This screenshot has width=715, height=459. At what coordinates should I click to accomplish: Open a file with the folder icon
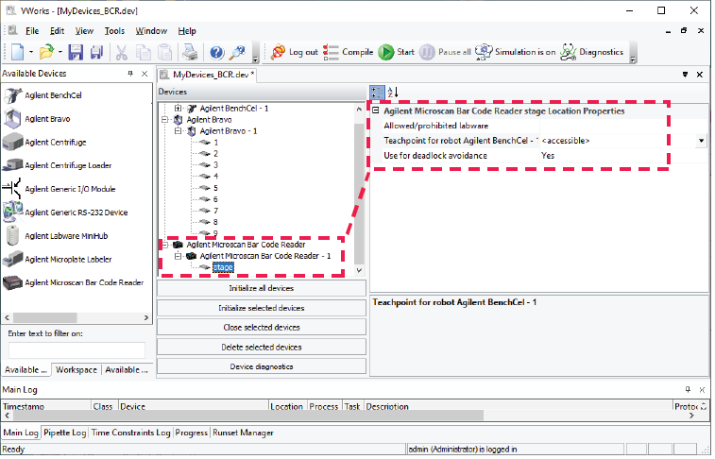tap(46, 52)
